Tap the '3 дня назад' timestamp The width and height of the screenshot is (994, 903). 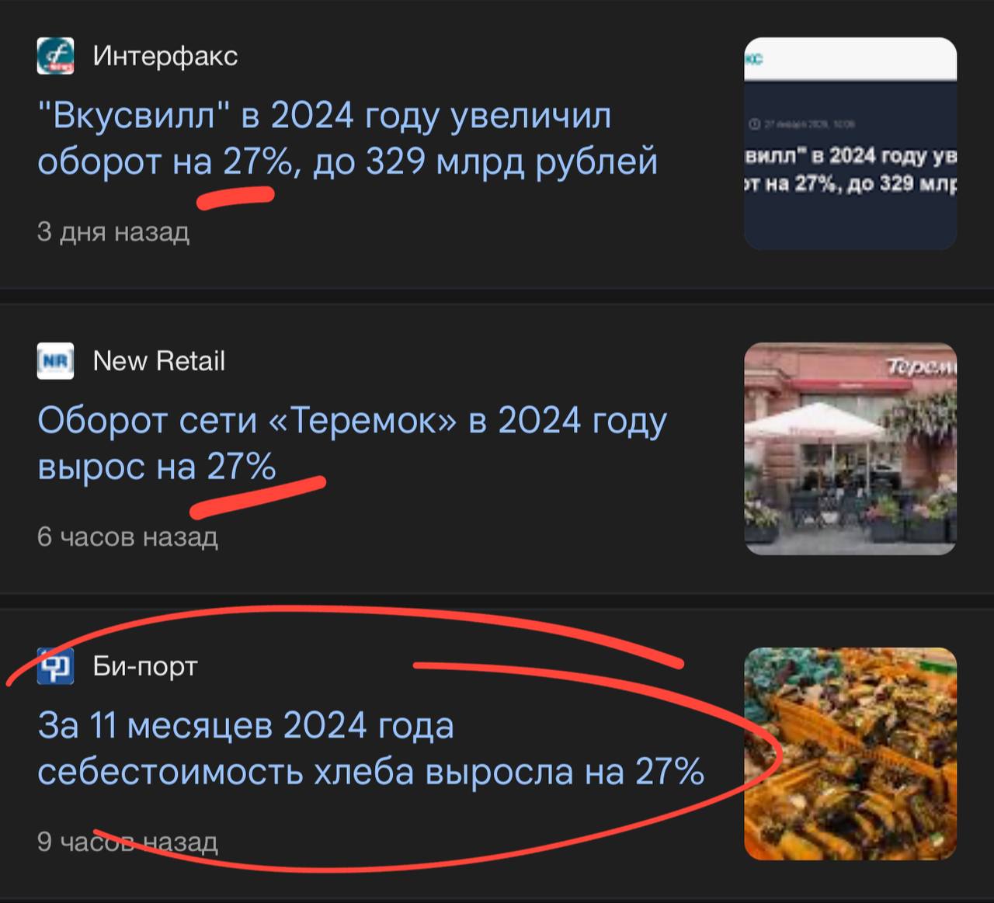[113, 231]
